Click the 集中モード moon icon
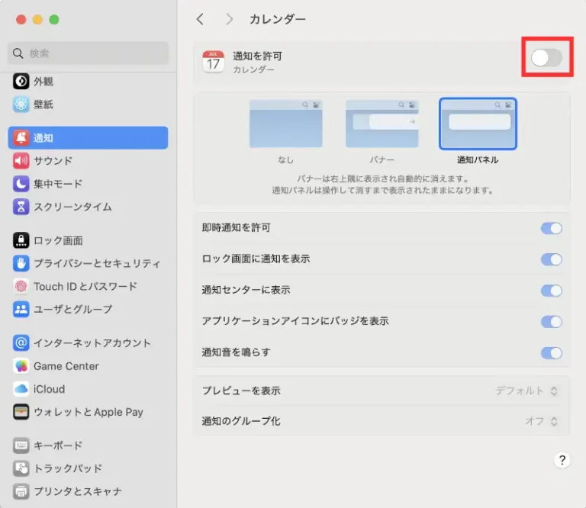The image size is (586, 508). click(x=21, y=184)
